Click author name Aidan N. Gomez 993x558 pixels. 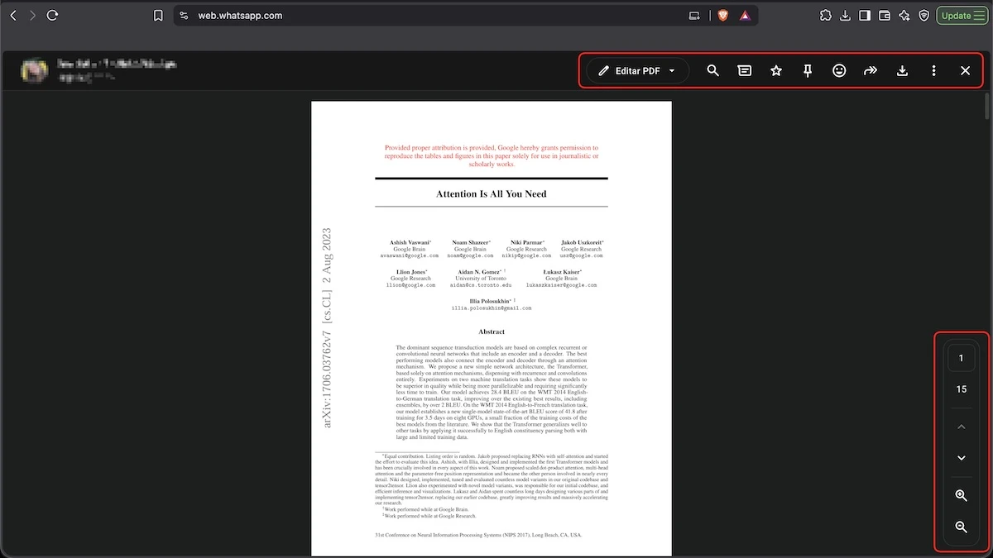[479, 272]
